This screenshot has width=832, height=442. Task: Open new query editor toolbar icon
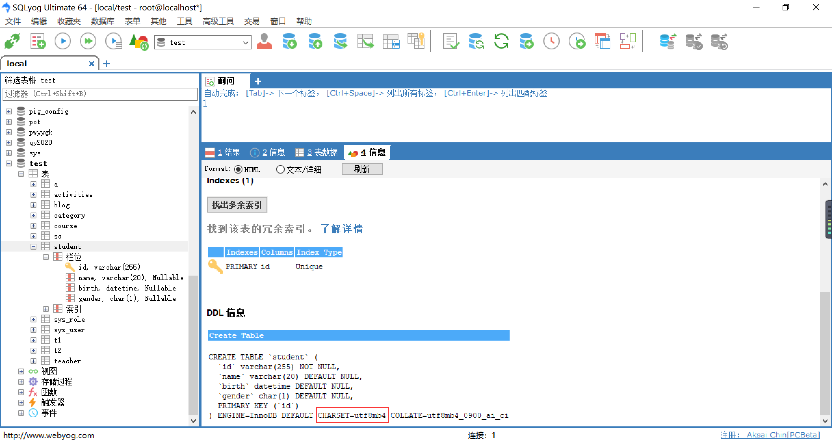coord(38,42)
